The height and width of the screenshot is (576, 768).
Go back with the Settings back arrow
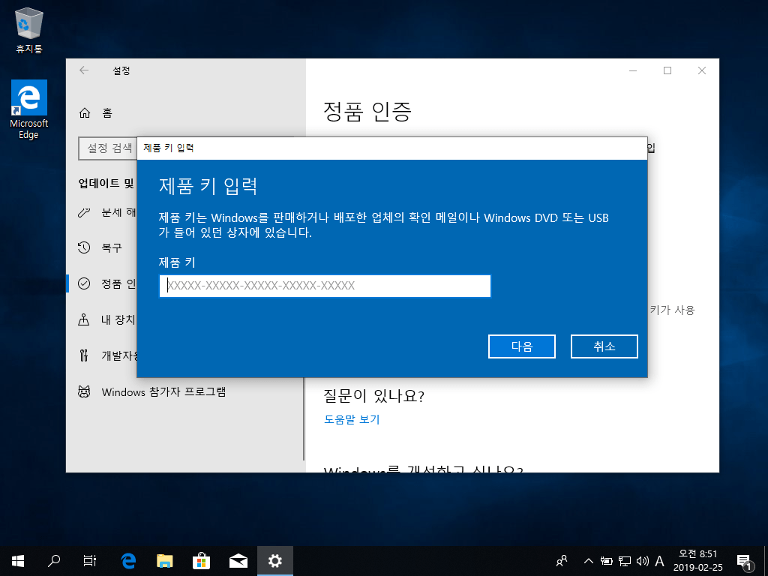tap(84, 70)
